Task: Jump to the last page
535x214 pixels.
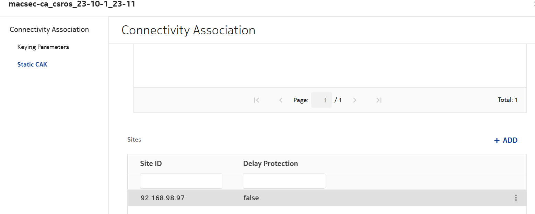Action: [x=379, y=100]
